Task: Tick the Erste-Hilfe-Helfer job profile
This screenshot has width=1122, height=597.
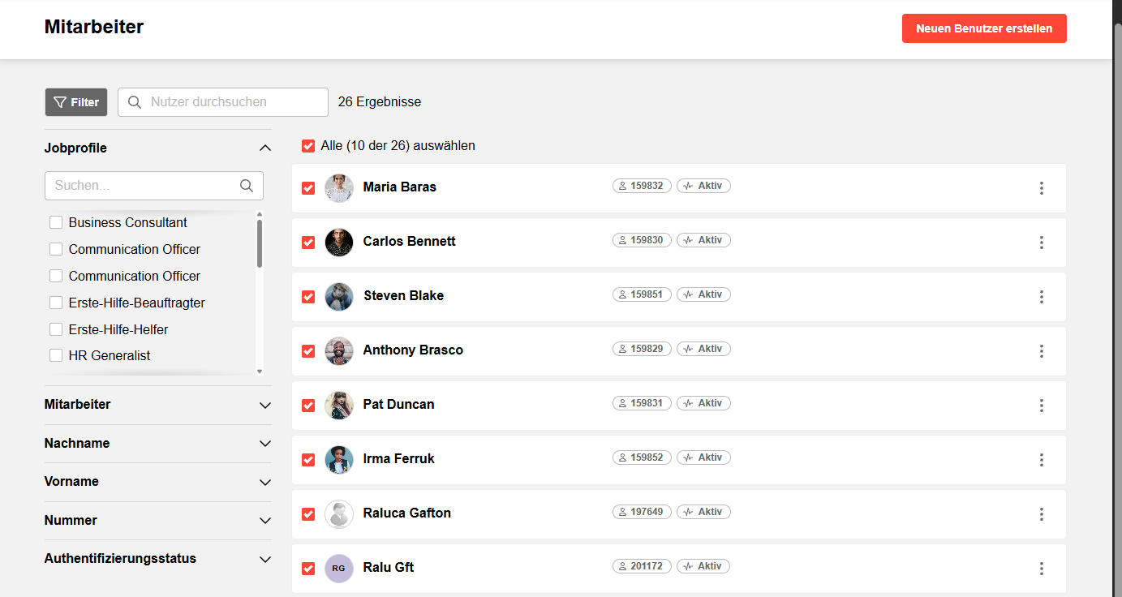Action: tap(56, 329)
